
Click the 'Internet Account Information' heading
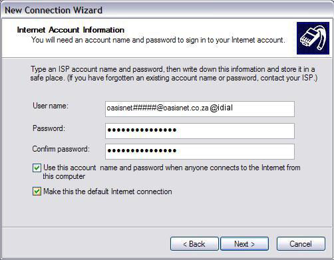click(71, 30)
